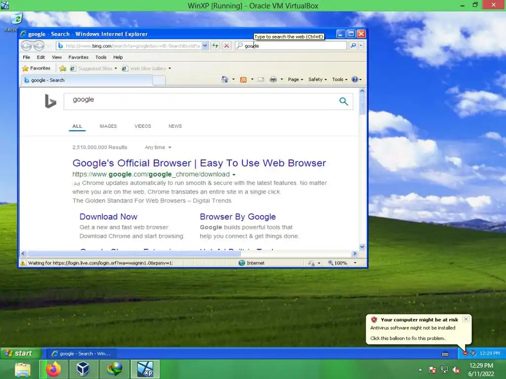Click the Add to Favorites Bar star icon
Image resolution: width=506 pixels, height=379 pixels.
coord(63,68)
